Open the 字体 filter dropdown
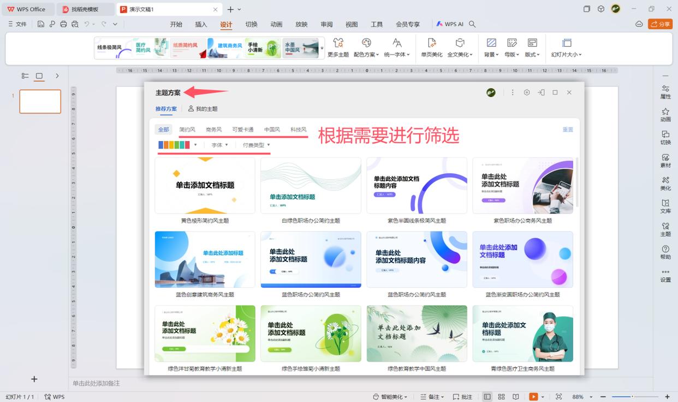This screenshot has height=402, width=678. [x=219, y=145]
